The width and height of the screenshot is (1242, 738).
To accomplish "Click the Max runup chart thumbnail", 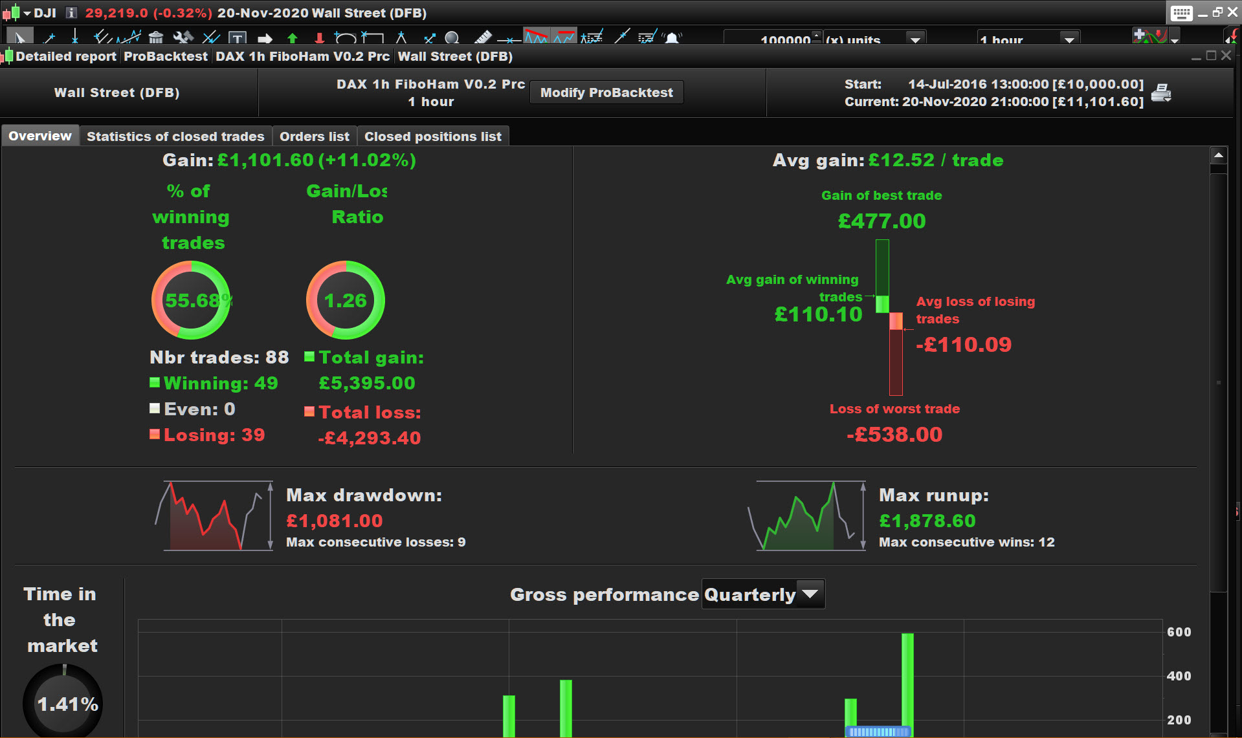I will tap(808, 516).
